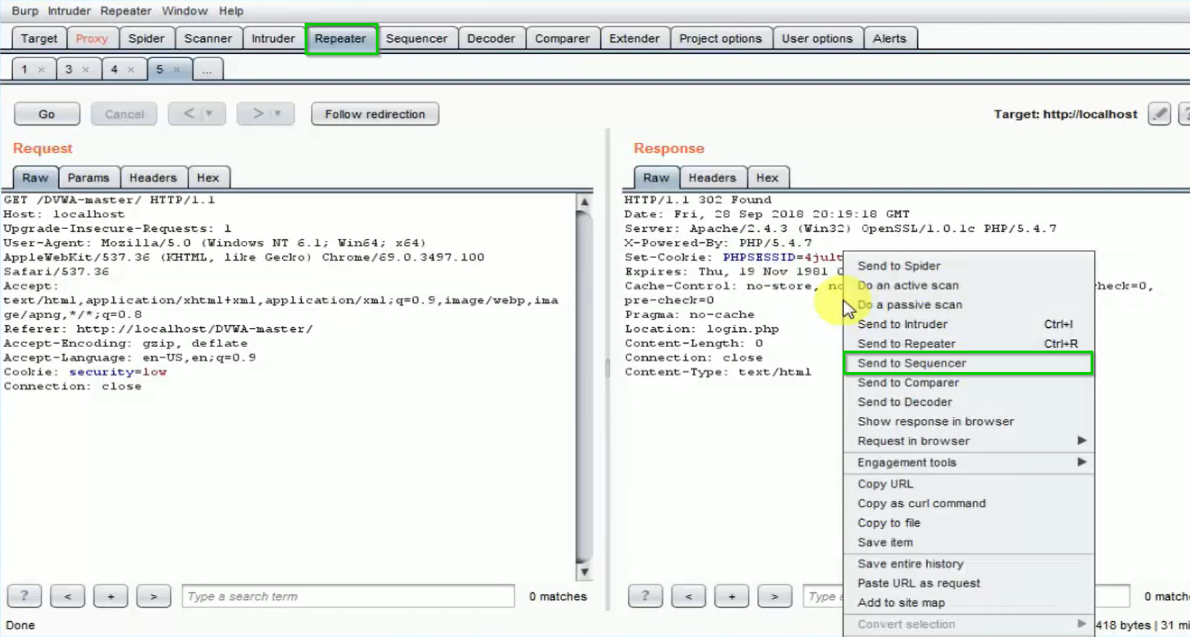
Task: Switch to the Intruder main tab
Action: (x=273, y=39)
